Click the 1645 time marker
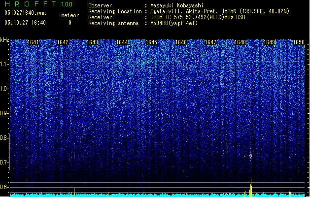The image size is (310, 197). click(151, 42)
